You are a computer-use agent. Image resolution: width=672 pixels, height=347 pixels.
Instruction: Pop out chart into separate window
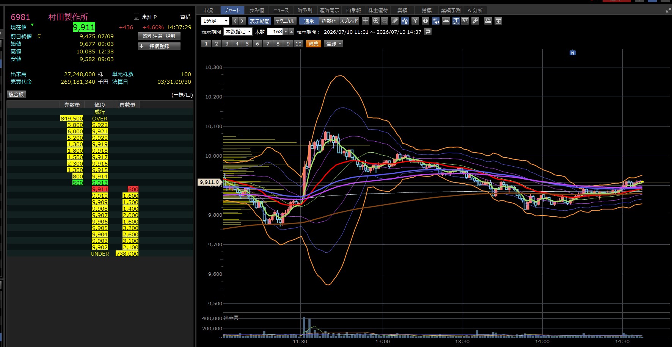coord(498,21)
